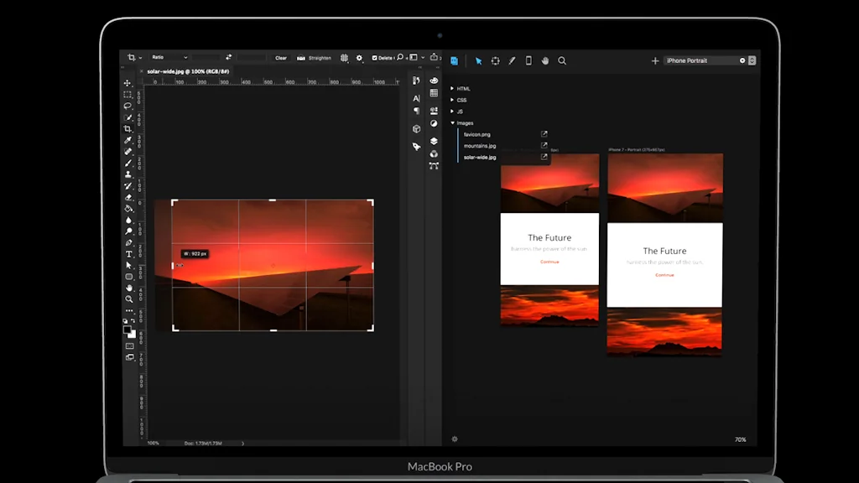Select the Pencil tool in preview toolbar
859x483 pixels.
(513, 60)
